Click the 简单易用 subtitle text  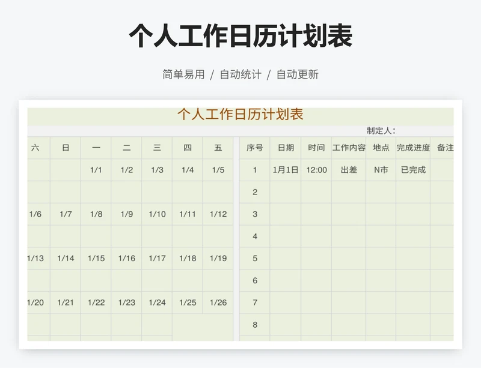183,74
